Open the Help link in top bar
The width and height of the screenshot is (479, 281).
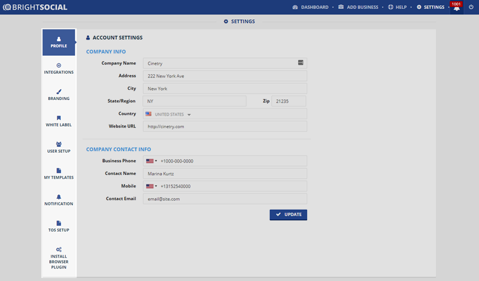[x=397, y=7]
